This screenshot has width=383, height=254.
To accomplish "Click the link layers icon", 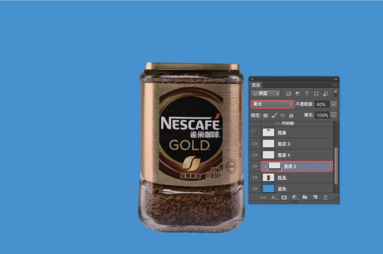I will 263,198.
